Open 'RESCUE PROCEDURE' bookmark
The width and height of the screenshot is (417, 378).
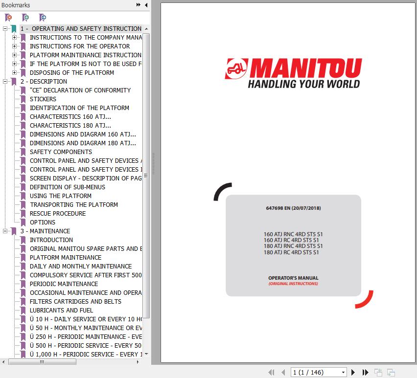(x=57, y=213)
